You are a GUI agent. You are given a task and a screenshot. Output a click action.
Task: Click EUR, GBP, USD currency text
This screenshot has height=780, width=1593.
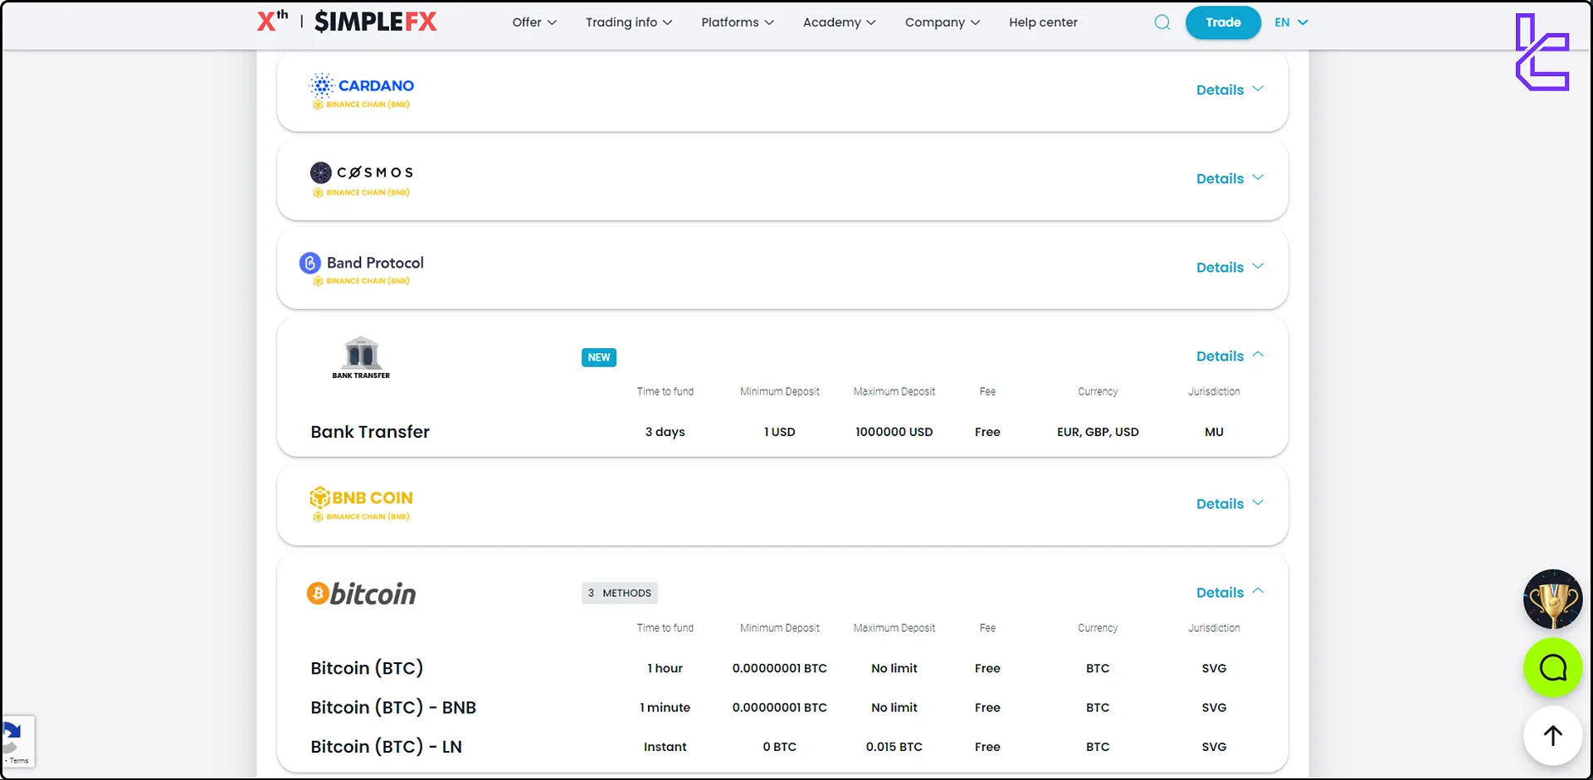tap(1098, 432)
